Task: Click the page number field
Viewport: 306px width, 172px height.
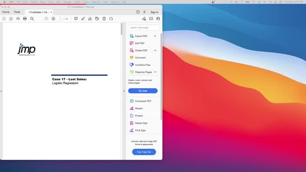Action: (x=60, y=19)
